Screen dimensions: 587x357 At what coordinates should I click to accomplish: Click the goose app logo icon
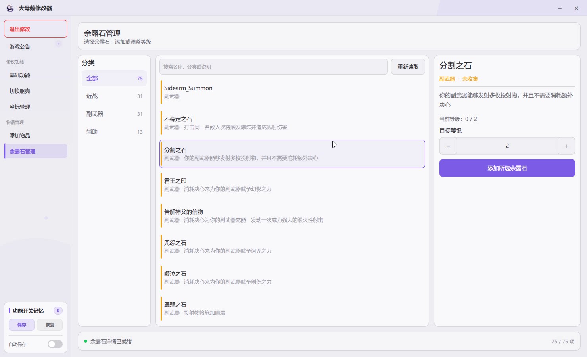tap(10, 8)
